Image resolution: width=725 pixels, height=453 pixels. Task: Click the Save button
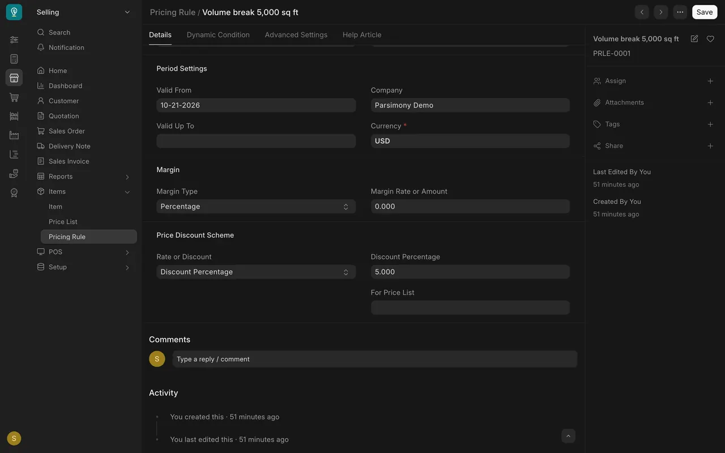[x=705, y=12]
